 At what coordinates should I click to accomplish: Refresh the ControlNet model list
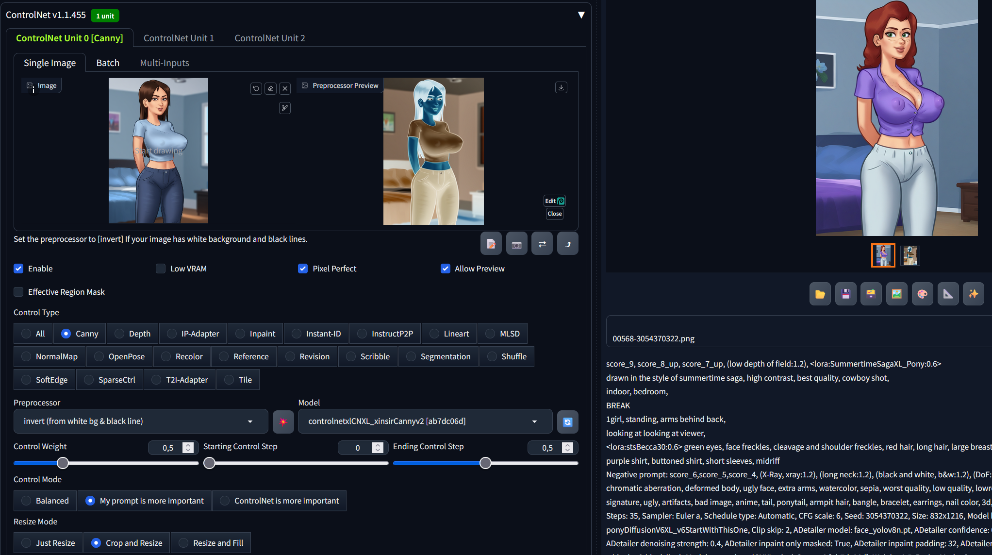(x=567, y=422)
